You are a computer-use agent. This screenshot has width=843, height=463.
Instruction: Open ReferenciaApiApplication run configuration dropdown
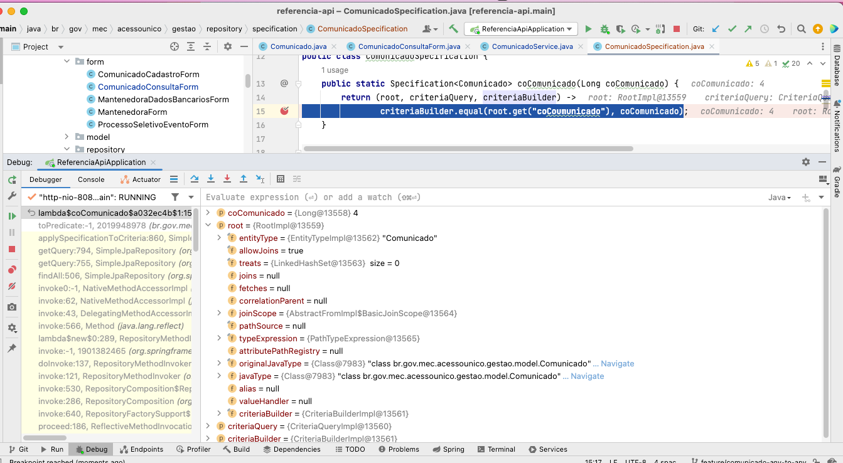click(x=520, y=29)
